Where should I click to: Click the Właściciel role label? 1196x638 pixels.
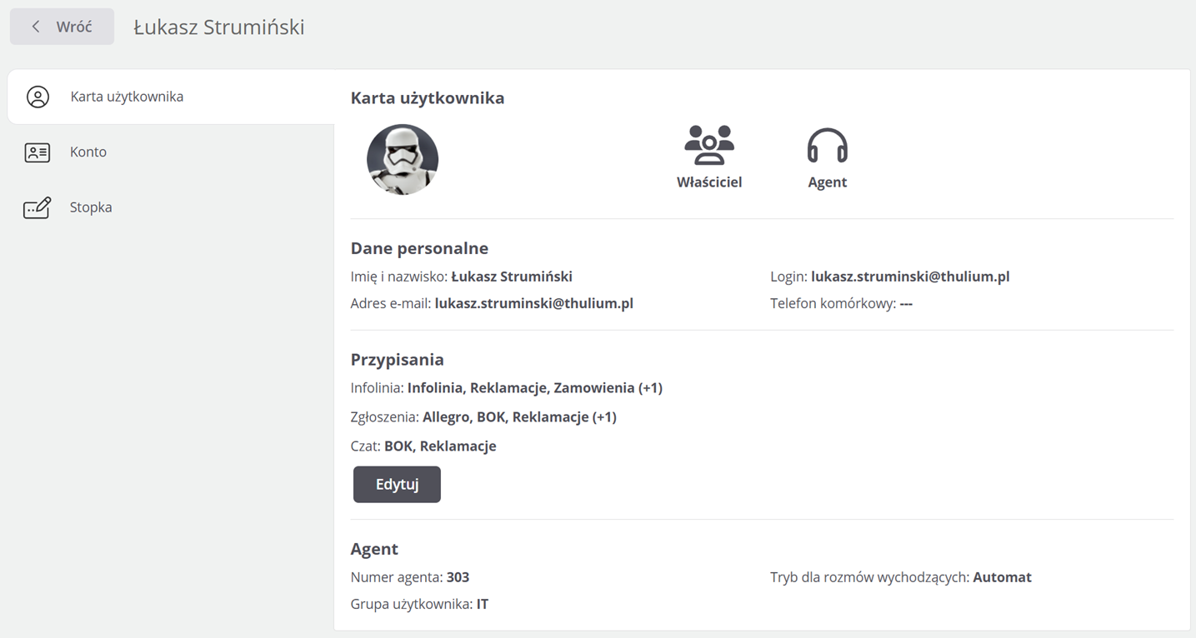[709, 182]
